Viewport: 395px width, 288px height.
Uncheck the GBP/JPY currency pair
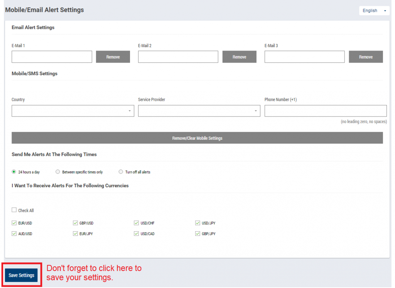197,234
